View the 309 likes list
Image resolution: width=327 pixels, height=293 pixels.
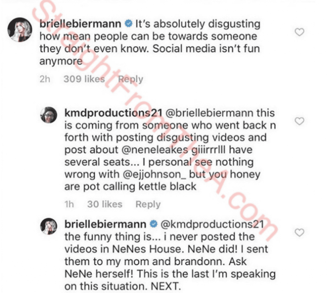[84, 79]
